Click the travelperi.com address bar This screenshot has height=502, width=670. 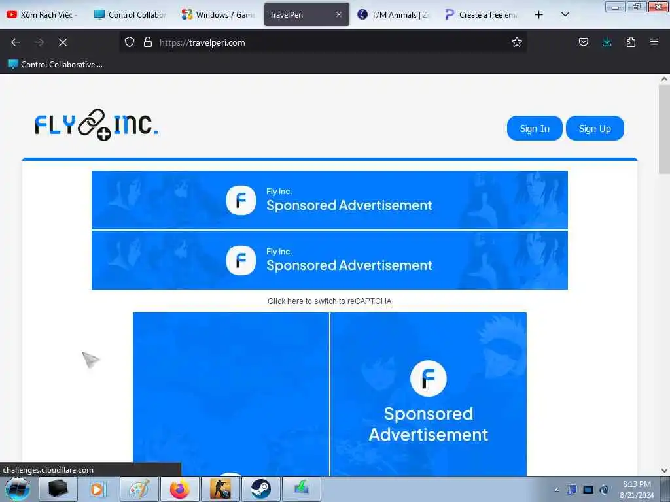point(323,42)
